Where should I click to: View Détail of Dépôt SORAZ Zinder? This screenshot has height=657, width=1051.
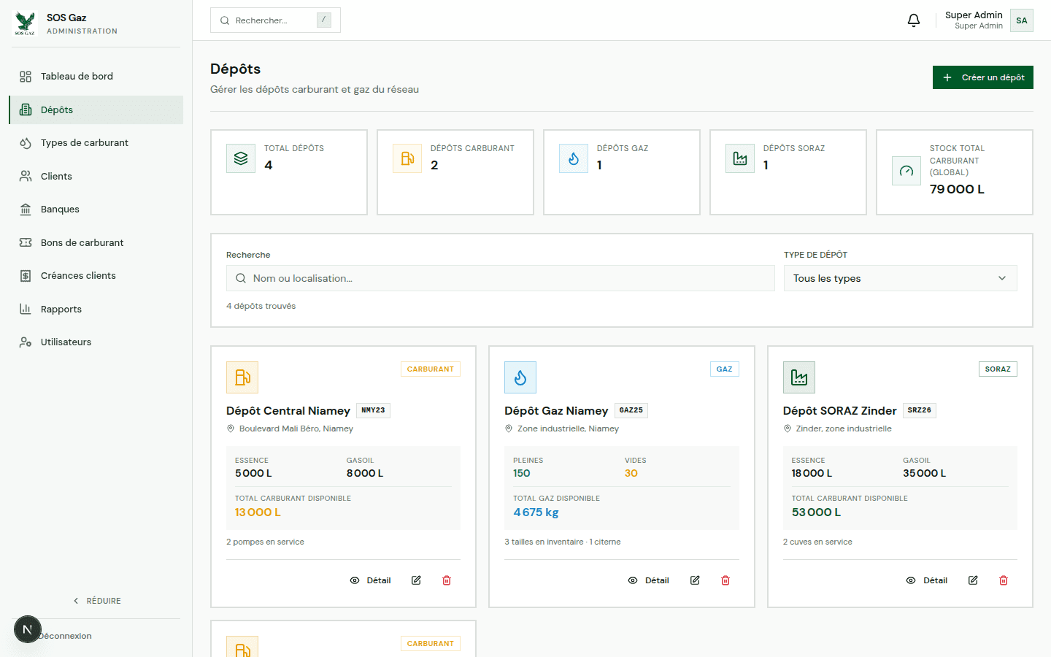927,580
